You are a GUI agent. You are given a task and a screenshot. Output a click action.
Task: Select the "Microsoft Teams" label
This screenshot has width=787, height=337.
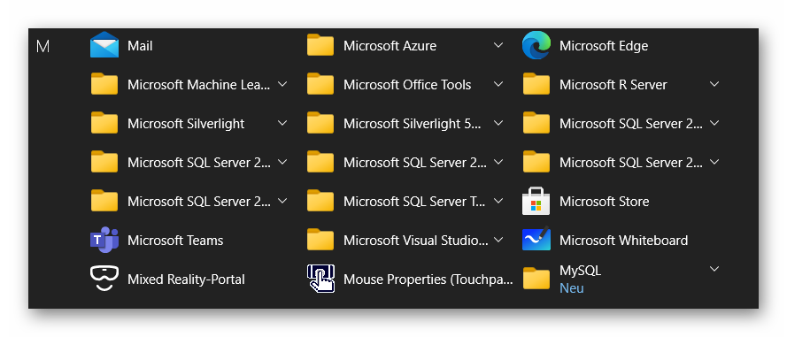175,241
